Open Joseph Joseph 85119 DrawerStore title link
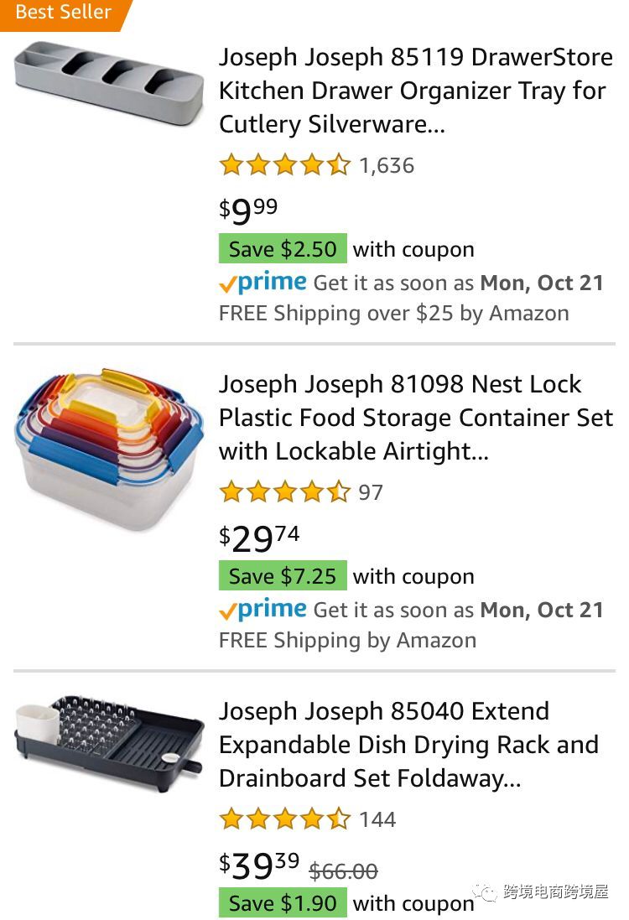This screenshot has height=920, width=629. [x=416, y=91]
